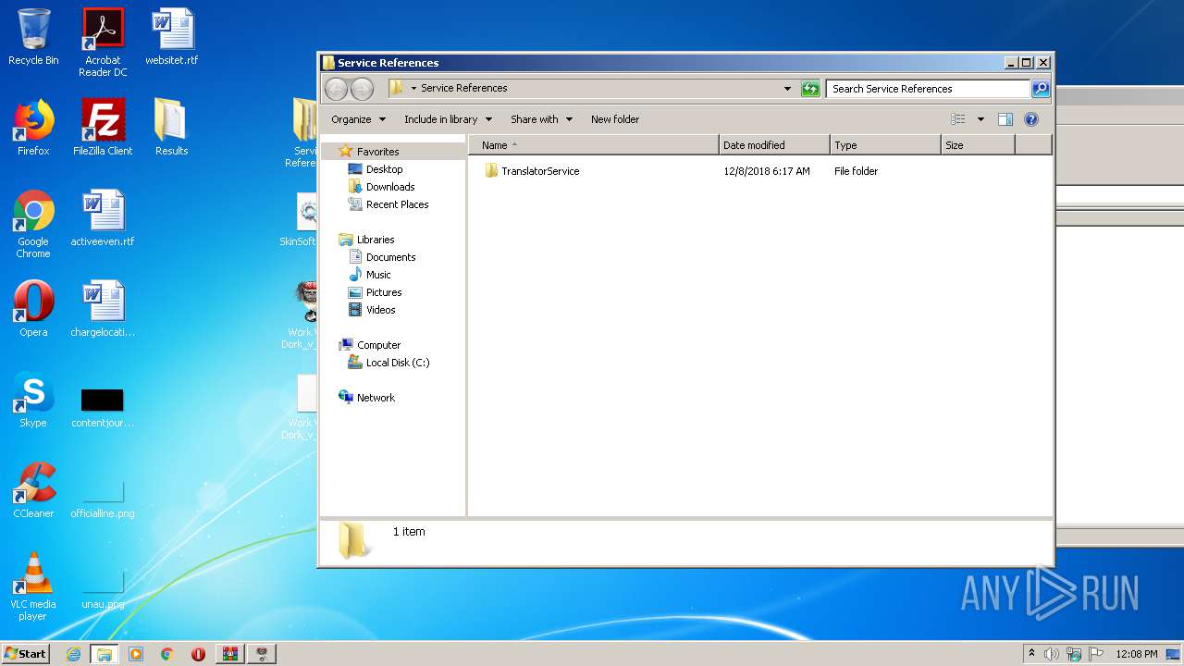Open Explorer help question-mark icon
Image resolution: width=1184 pixels, height=666 pixels.
point(1031,119)
